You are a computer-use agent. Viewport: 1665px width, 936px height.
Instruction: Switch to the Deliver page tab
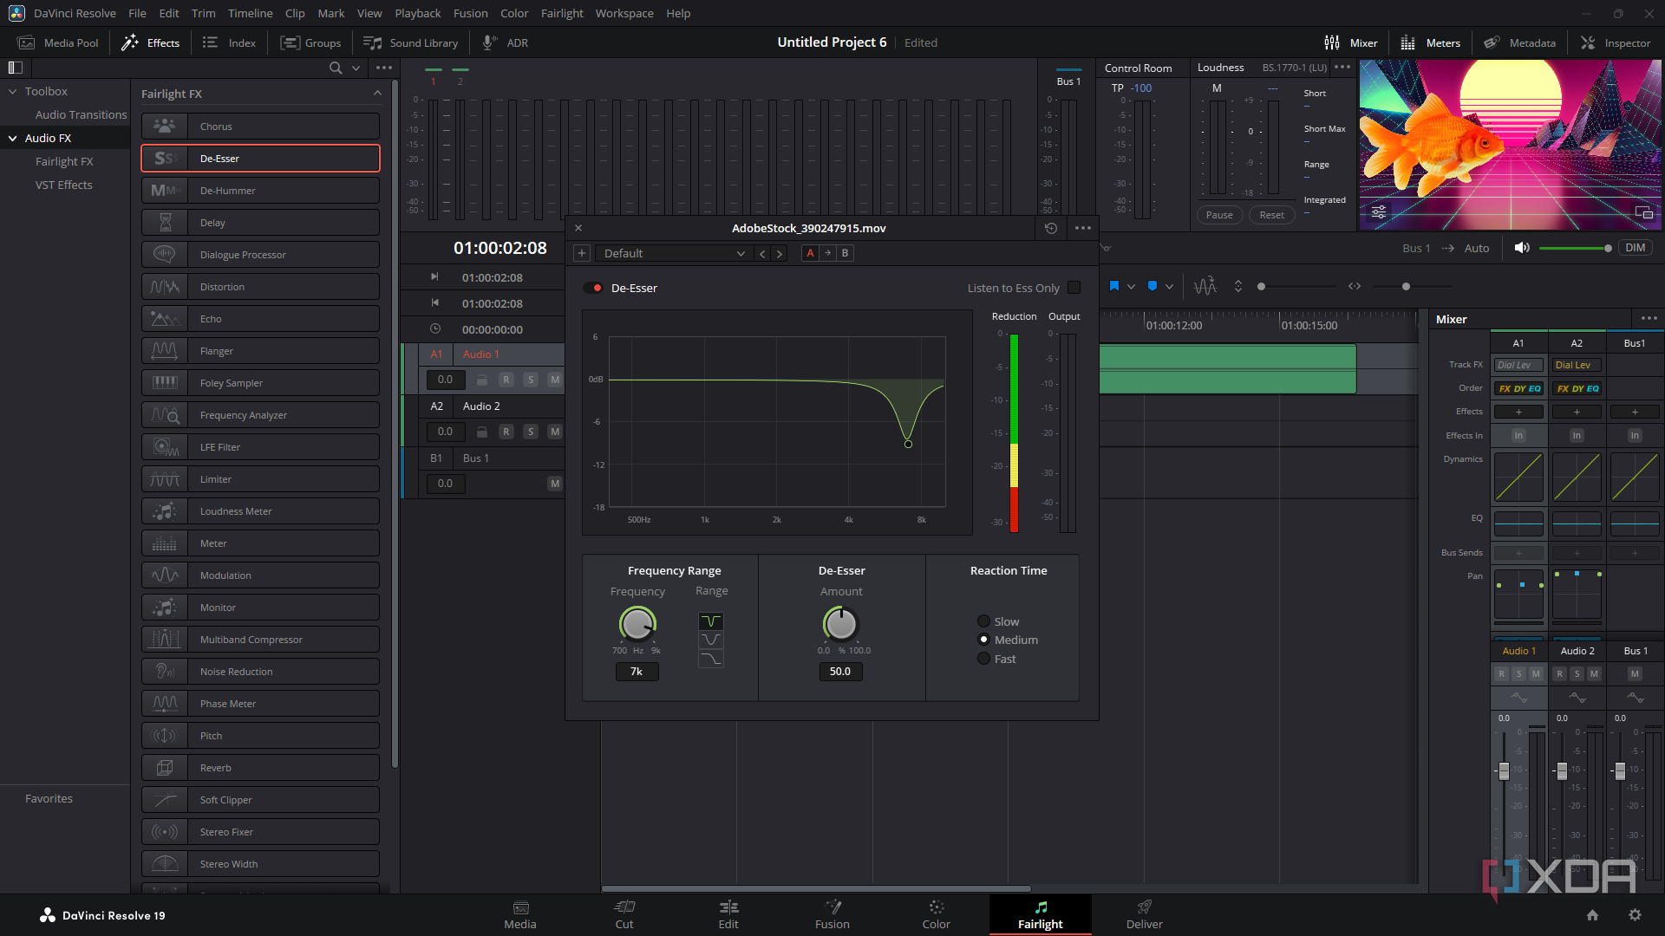pyautogui.click(x=1145, y=914)
